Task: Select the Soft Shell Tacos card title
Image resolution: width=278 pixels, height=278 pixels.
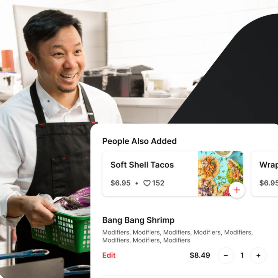Action: click(x=142, y=165)
